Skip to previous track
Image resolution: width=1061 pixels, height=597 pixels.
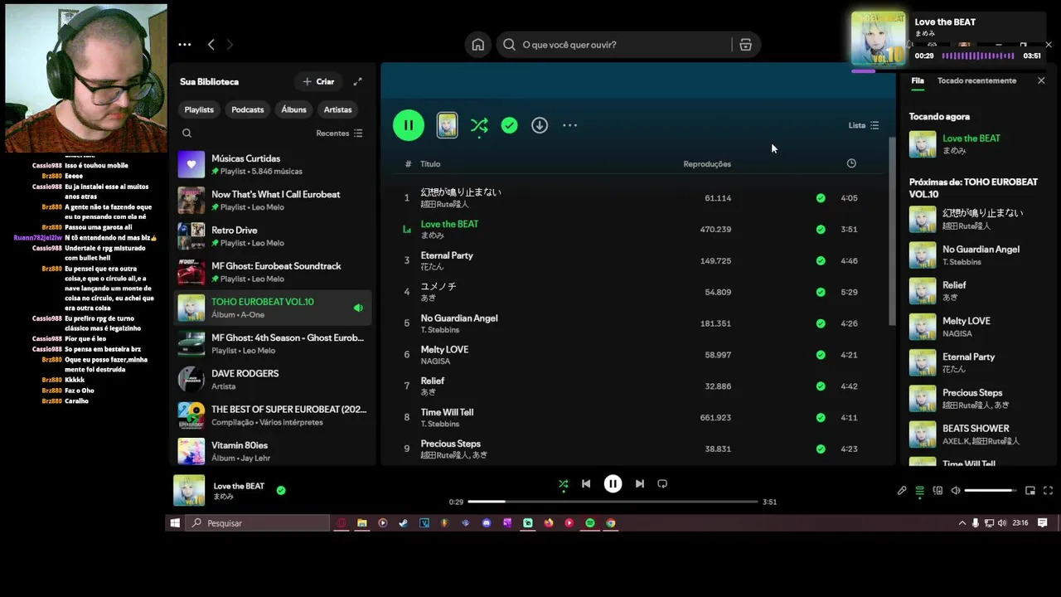(586, 484)
